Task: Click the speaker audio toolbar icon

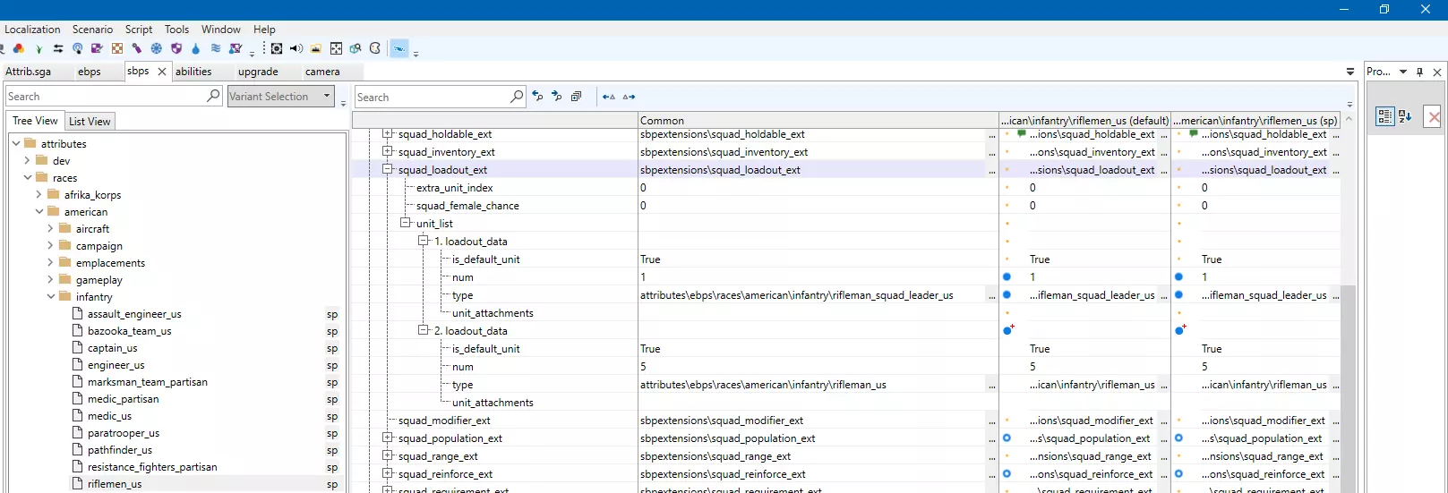Action: (x=296, y=48)
